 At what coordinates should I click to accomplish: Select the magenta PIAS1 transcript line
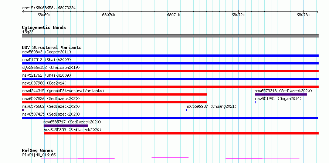click(170, 159)
